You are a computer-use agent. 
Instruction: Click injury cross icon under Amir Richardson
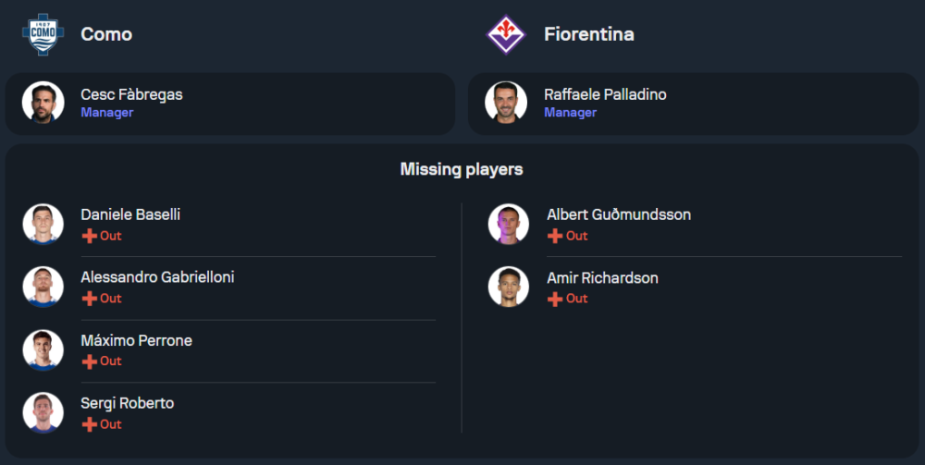point(555,299)
